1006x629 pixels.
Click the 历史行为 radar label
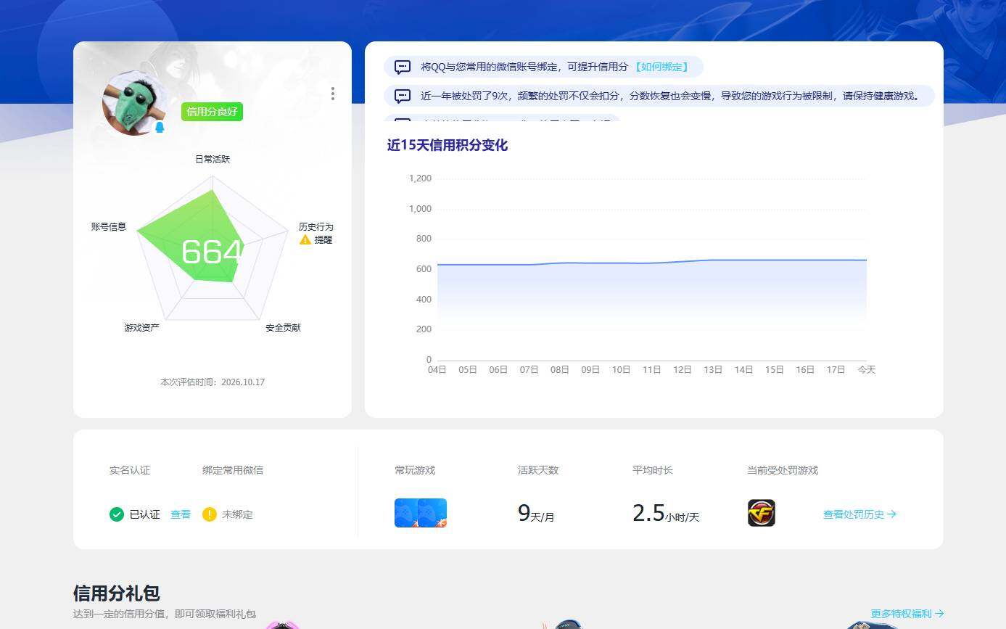point(316,227)
